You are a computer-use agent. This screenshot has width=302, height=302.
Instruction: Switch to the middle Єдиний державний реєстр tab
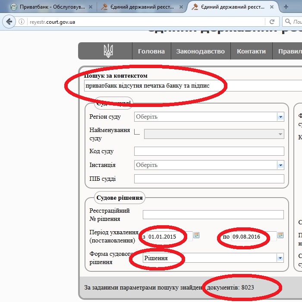142,7
